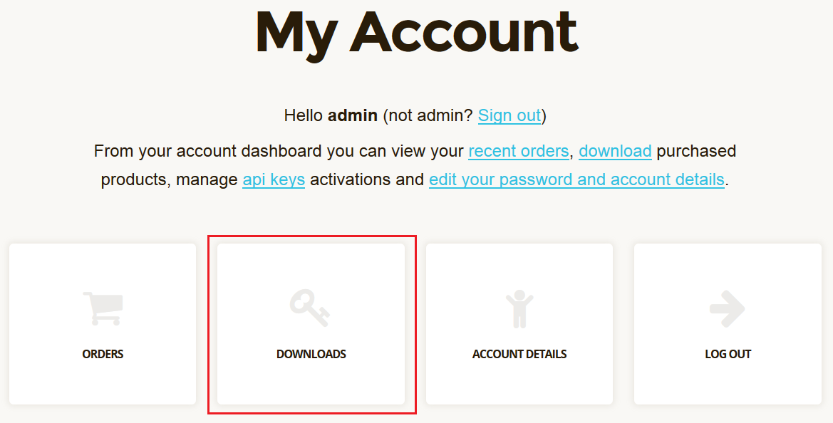Click the key icon above Downloads
Screen dimensions: 833x423
pyautogui.click(x=310, y=308)
